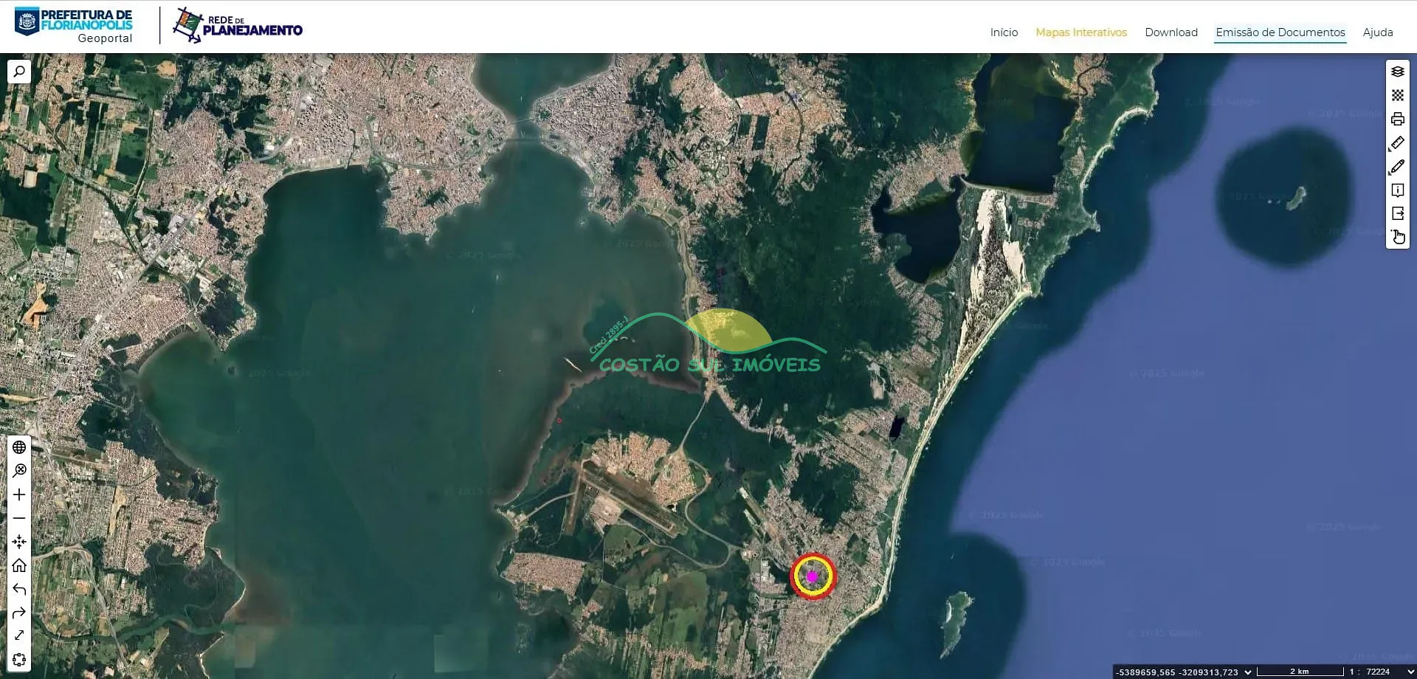Select the pointing hand tool
The width and height of the screenshot is (1417, 679).
click(x=1398, y=237)
